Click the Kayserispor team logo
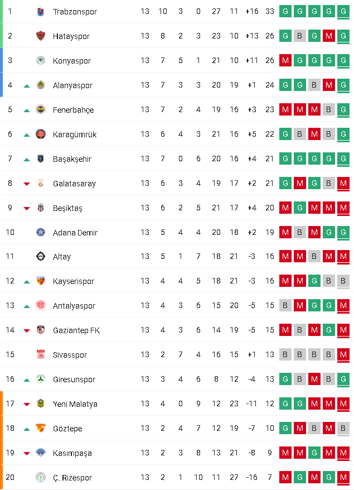This screenshot has width=354, height=490. tap(40, 281)
